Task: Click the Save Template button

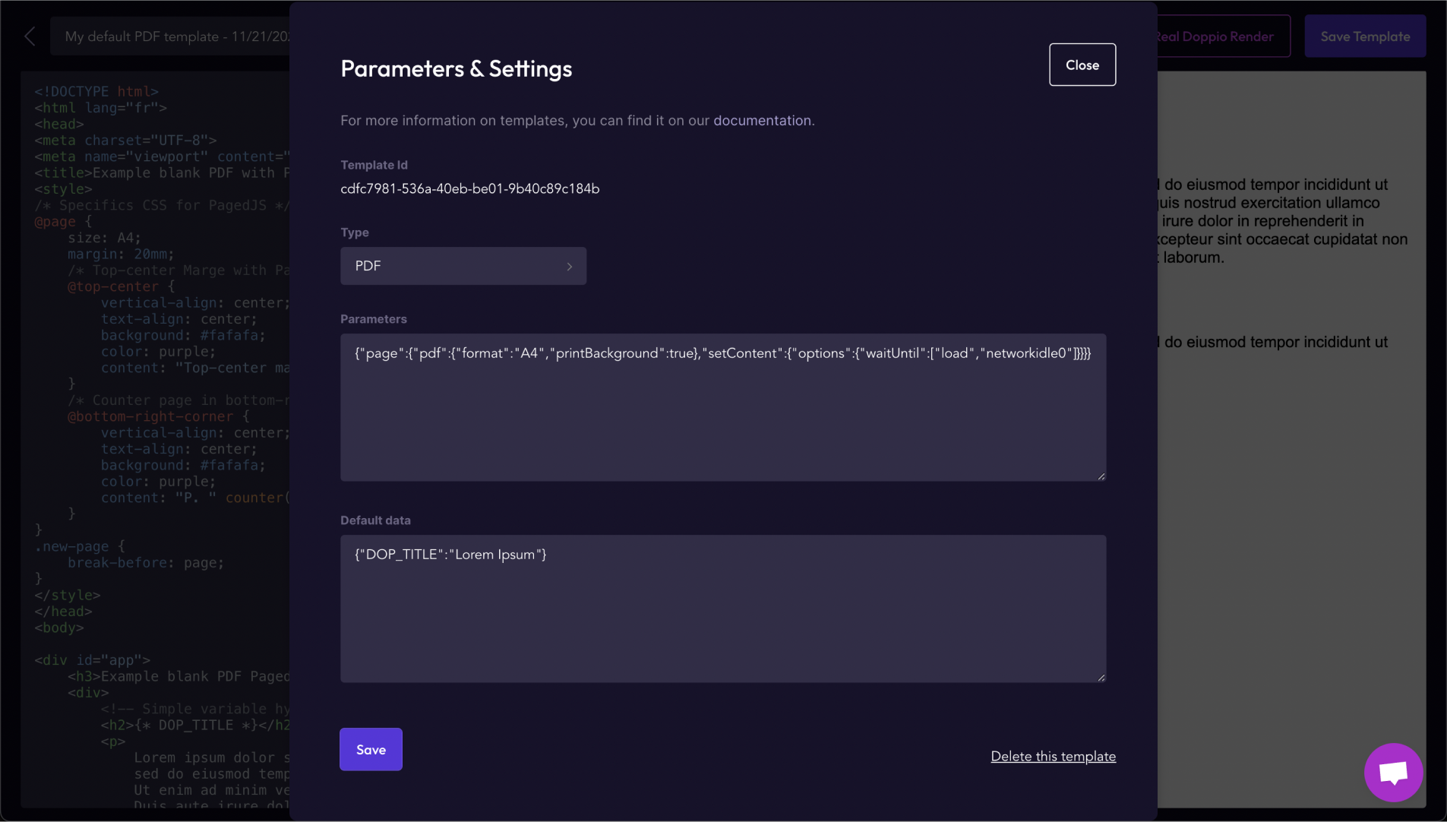Action: pos(1363,36)
